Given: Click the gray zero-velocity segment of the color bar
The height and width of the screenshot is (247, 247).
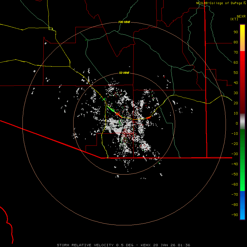Looking at the screenshot, I should tap(242, 122).
